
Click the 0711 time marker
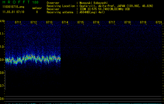pos(18,22)
